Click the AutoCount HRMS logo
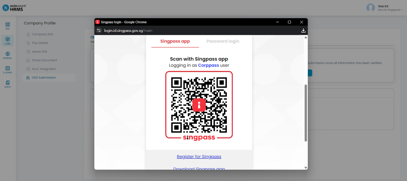 (14, 8)
